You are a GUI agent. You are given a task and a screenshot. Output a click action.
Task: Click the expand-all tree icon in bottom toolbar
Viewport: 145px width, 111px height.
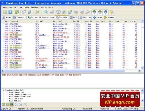[x=17, y=104]
